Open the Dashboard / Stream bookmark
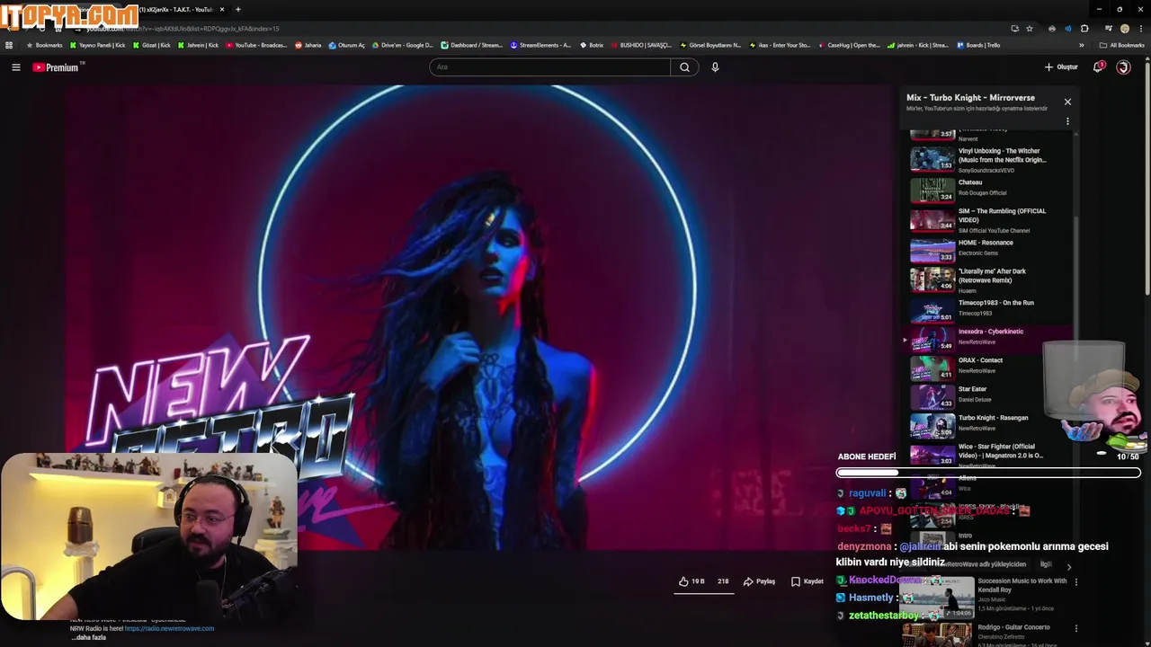The height and width of the screenshot is (647, 1151). click(x=472, y=45)
